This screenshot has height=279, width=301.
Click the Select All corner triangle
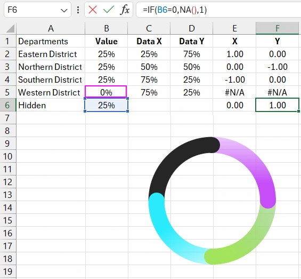tap(10, 28)
